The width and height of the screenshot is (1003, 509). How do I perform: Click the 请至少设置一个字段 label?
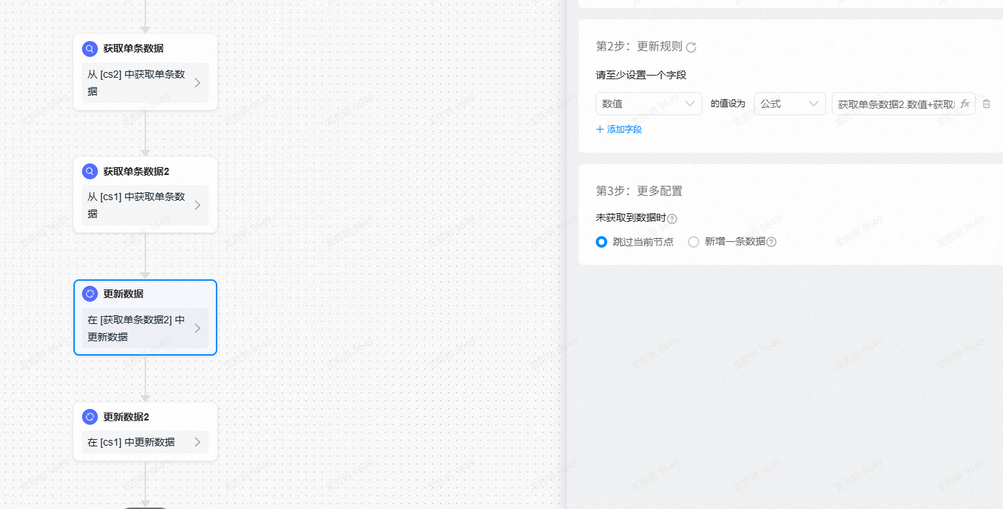coord(641,75)
